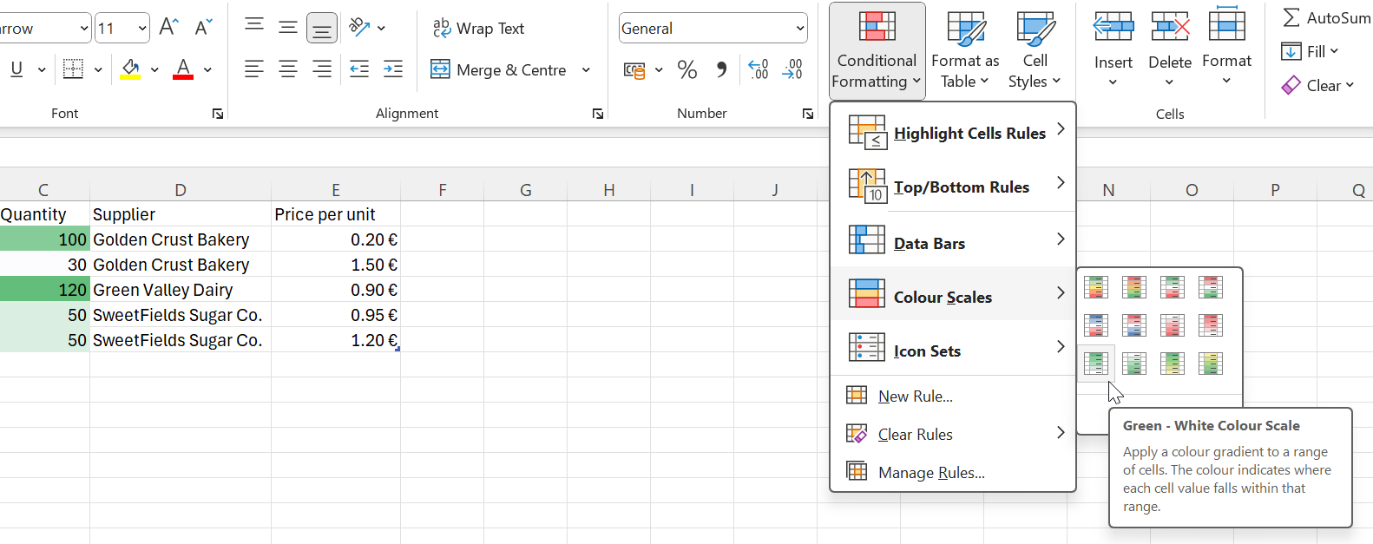This screenshot has height=544, width=1373.
Task: Select White-Red colour scale
Action: pyautogui.click(x=1173, y=324)
